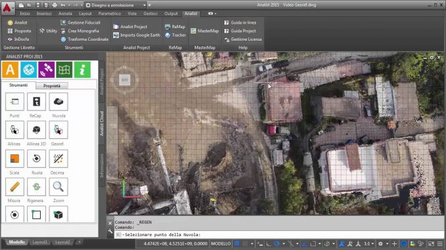Select the Georef tool
The image size is (446, 250).
tap(59, 130)
